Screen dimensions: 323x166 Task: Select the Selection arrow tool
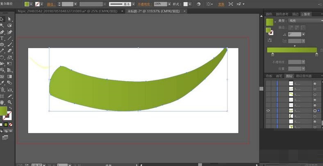pos(2,19)
